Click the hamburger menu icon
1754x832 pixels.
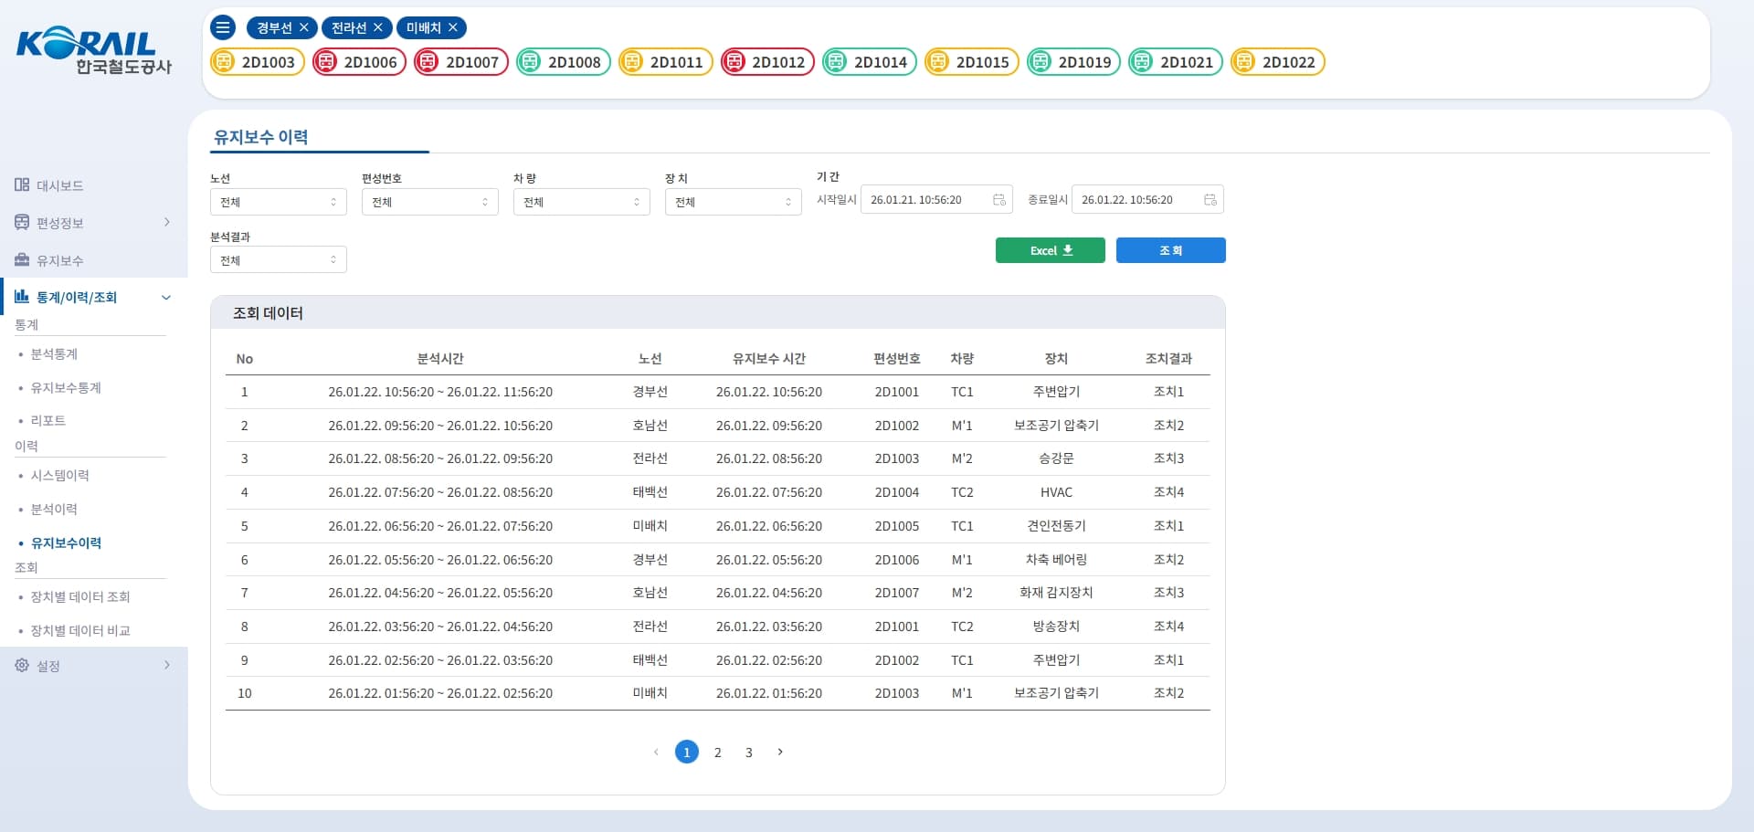point(223,27)
